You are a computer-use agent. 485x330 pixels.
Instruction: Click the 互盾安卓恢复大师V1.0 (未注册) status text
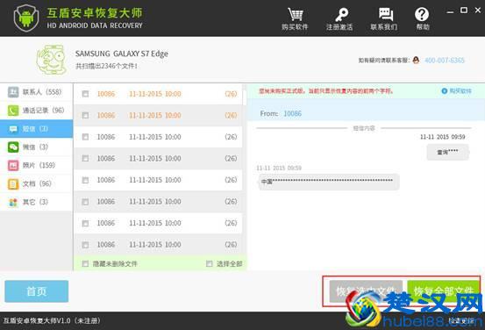(52, 320)
